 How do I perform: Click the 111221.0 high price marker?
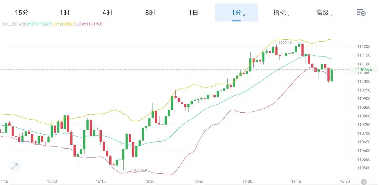284,43
